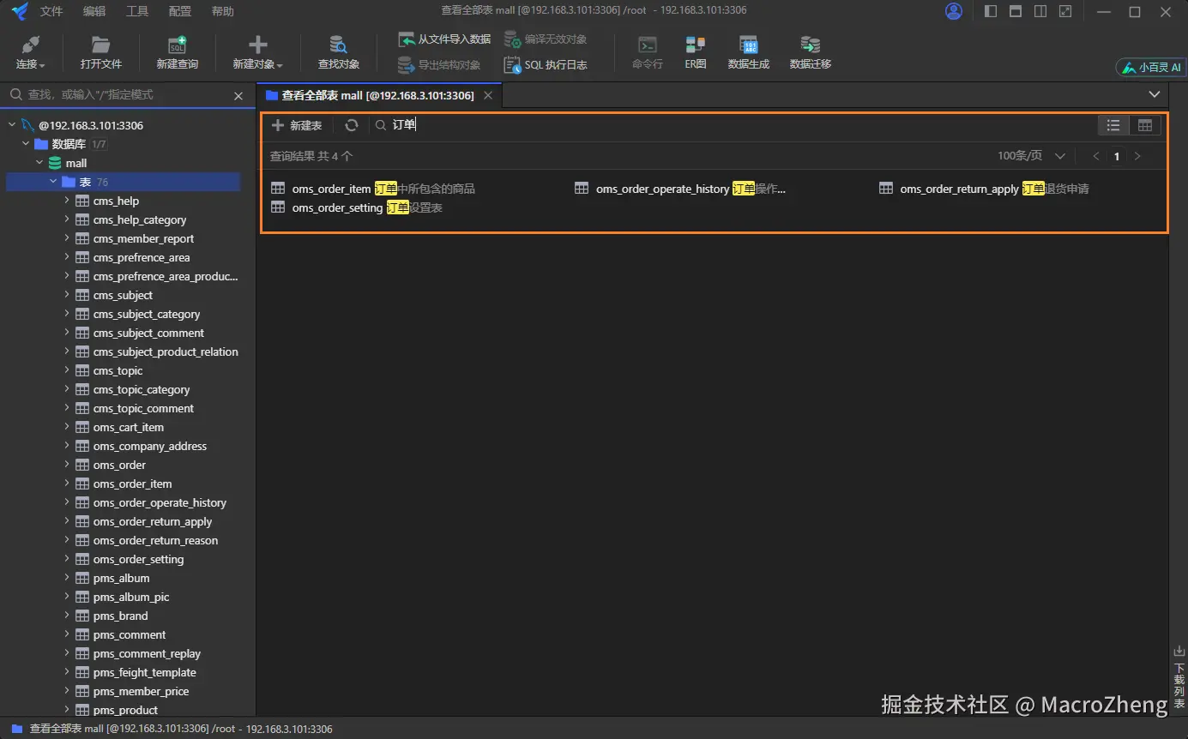Expand the pms_brand table node
This screenshot has height=739, width=1188.
tap(67, 616)
